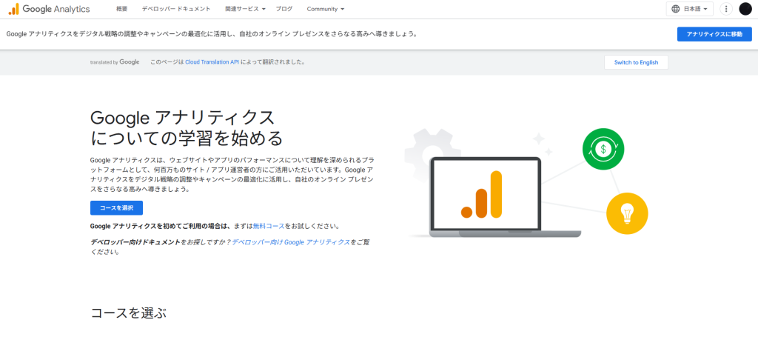Click the 'translated by Google' badge
Image resolution: width=758 pixels, height=337 pixels.
point(114,62)
